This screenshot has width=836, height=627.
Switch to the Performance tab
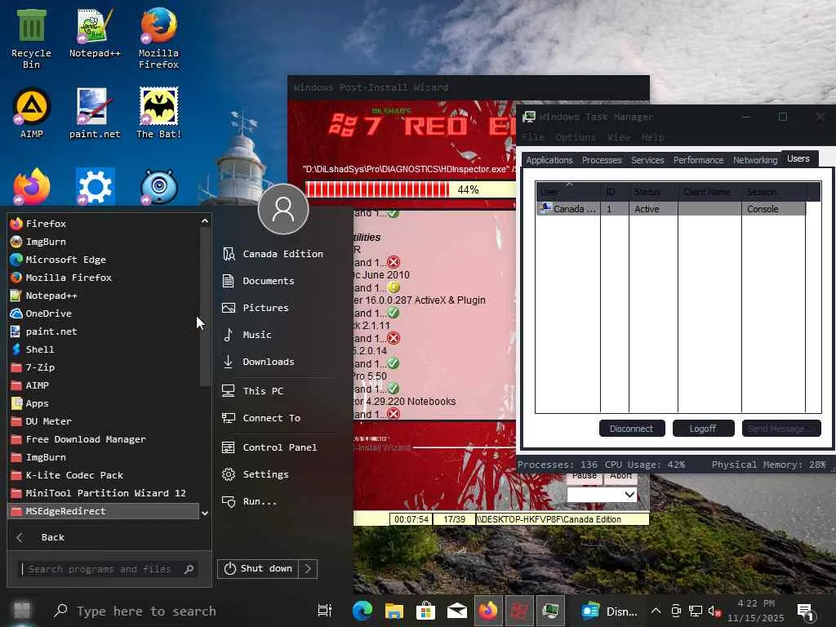coord(698,160)
